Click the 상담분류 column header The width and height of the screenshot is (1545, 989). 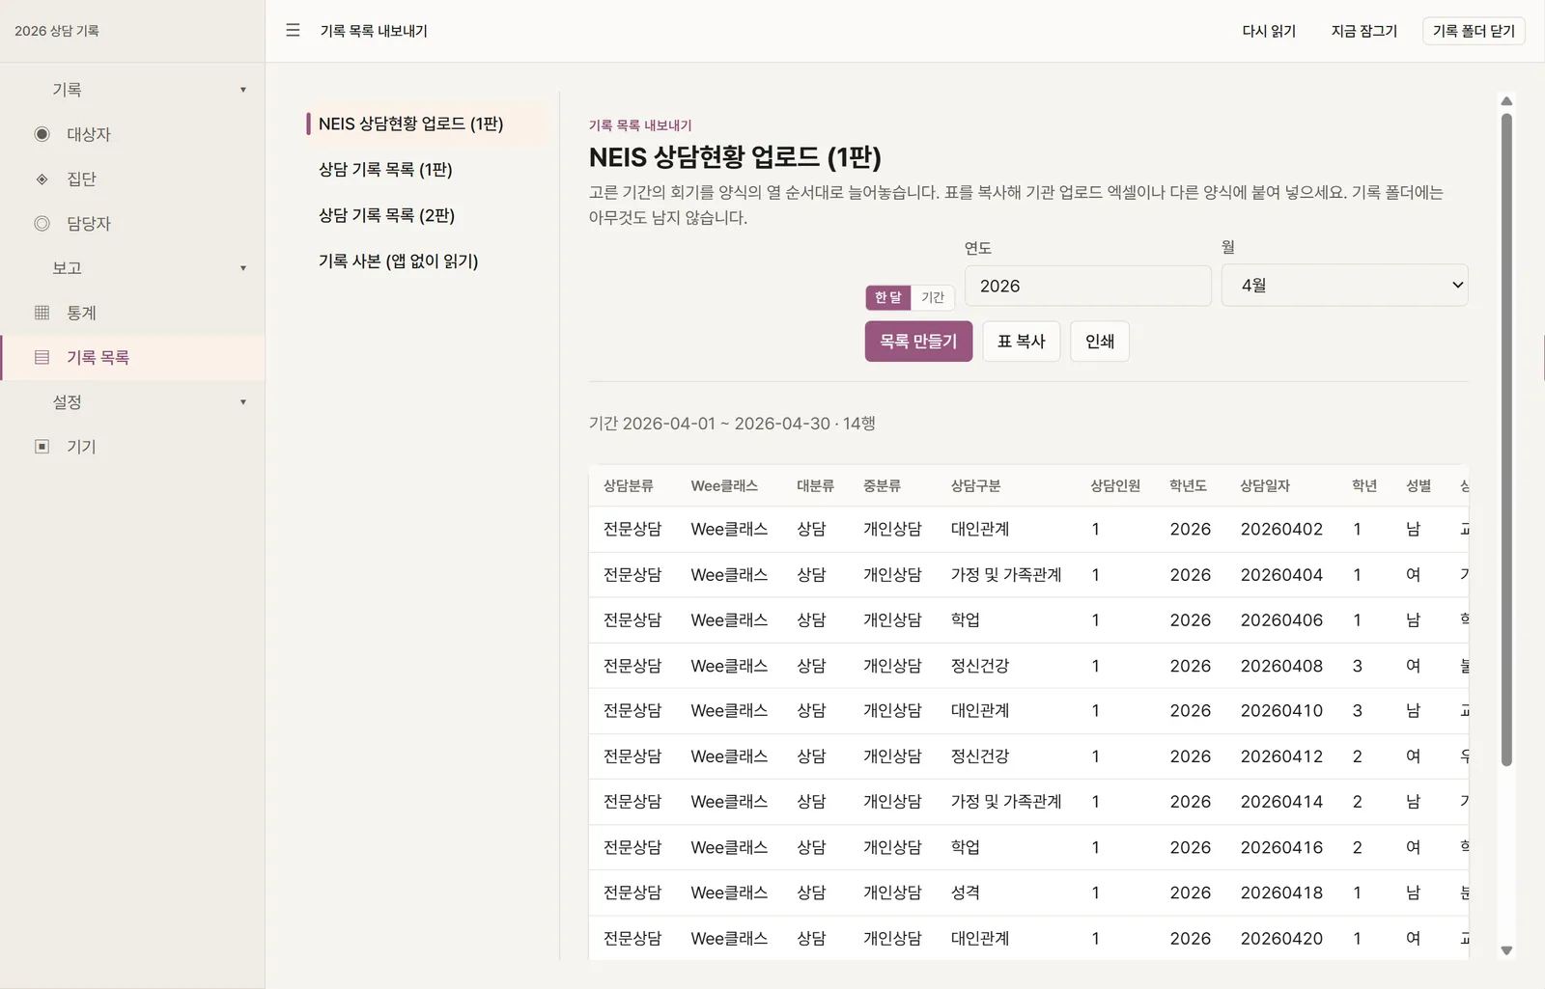pos(629,485)
